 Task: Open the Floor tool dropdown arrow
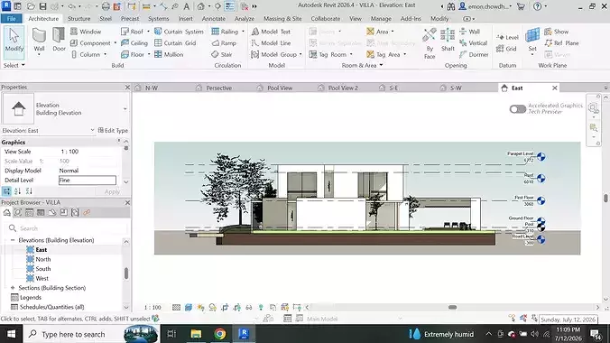(149, 54)
